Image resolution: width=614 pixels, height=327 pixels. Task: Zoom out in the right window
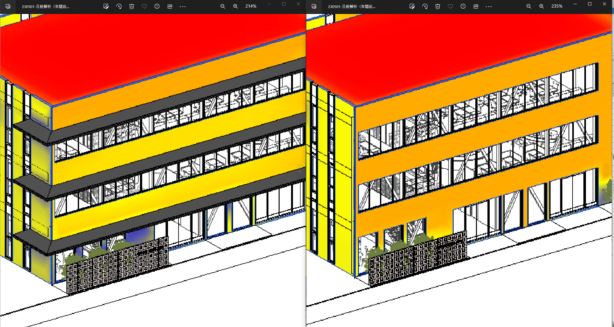coord(529,6)
